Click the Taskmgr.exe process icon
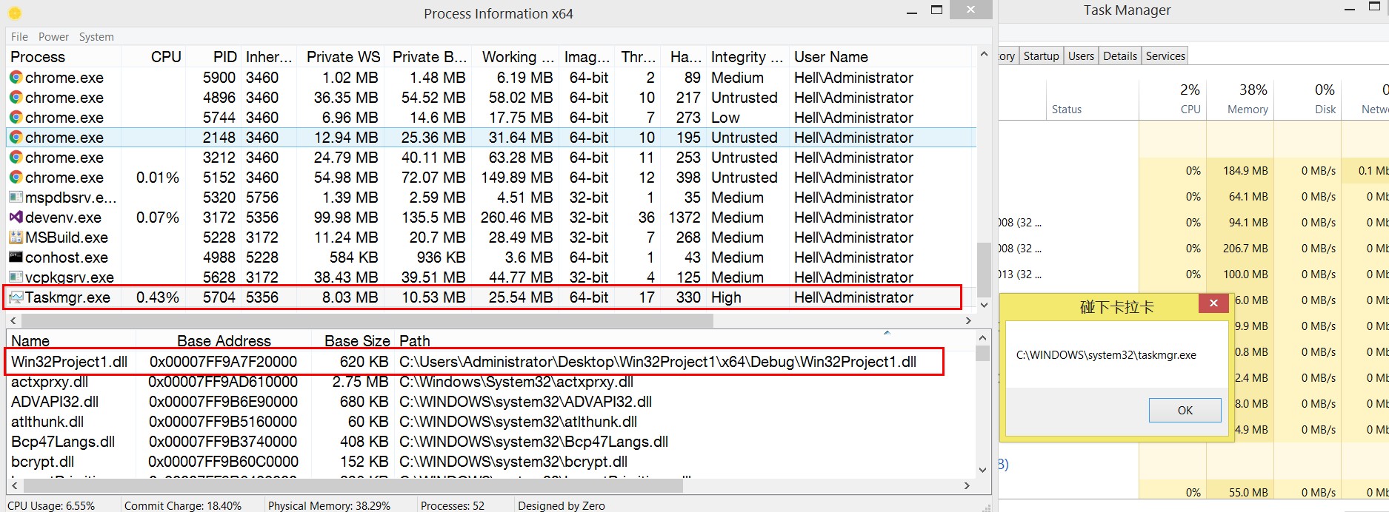The image size is (1389, 512). 16,297
